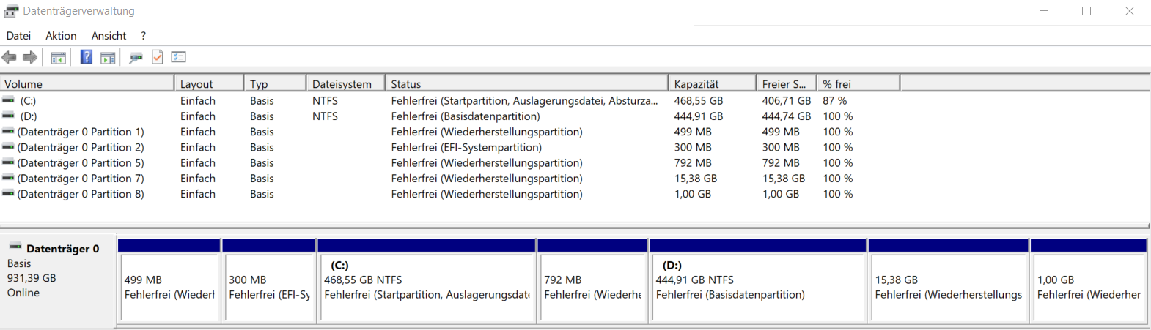1151x330 pixels.
Task: Open the Aktion menu
Action: click(x=61, y=36)
